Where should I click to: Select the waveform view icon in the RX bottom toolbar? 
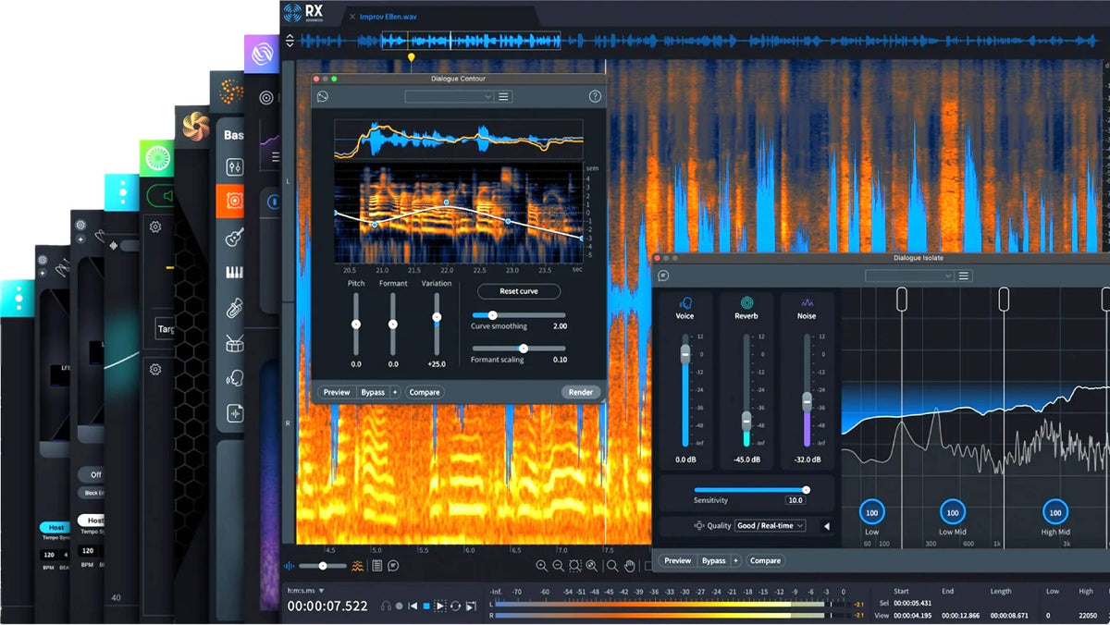pyautogui.click(x=290, y=566)
